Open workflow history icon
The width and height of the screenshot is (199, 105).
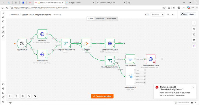(x=168, y=14)
